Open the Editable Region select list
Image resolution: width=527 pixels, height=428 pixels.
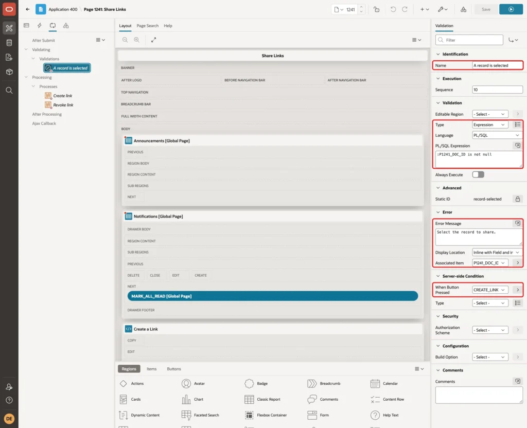tap(490, 114)
